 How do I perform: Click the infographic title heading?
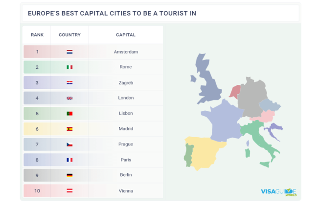112,13
